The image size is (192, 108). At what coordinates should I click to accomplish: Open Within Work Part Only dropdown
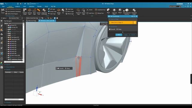click(33, 18)
